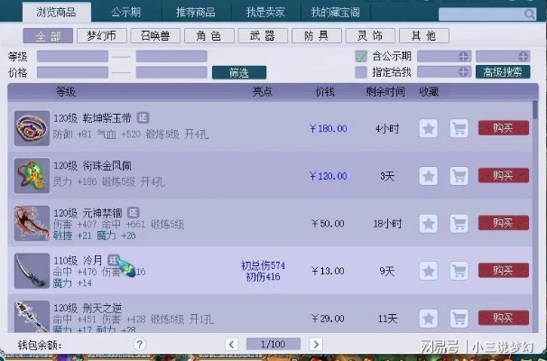Click the search magnifier icon
Image resolution: width=547 pixels, height=361 pixels.
point(529,14)
